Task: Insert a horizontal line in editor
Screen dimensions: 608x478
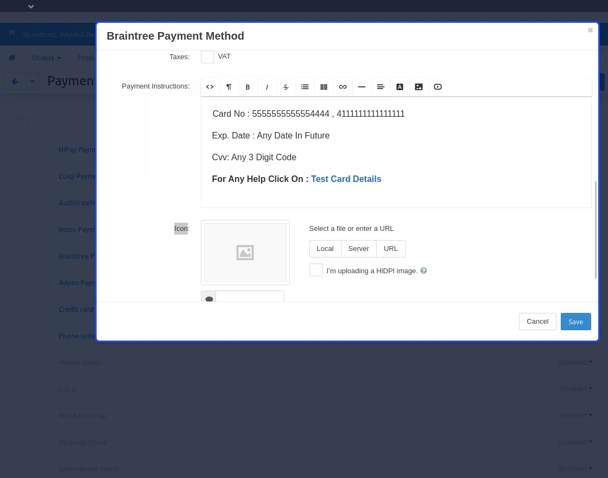Action: [362, 87]
